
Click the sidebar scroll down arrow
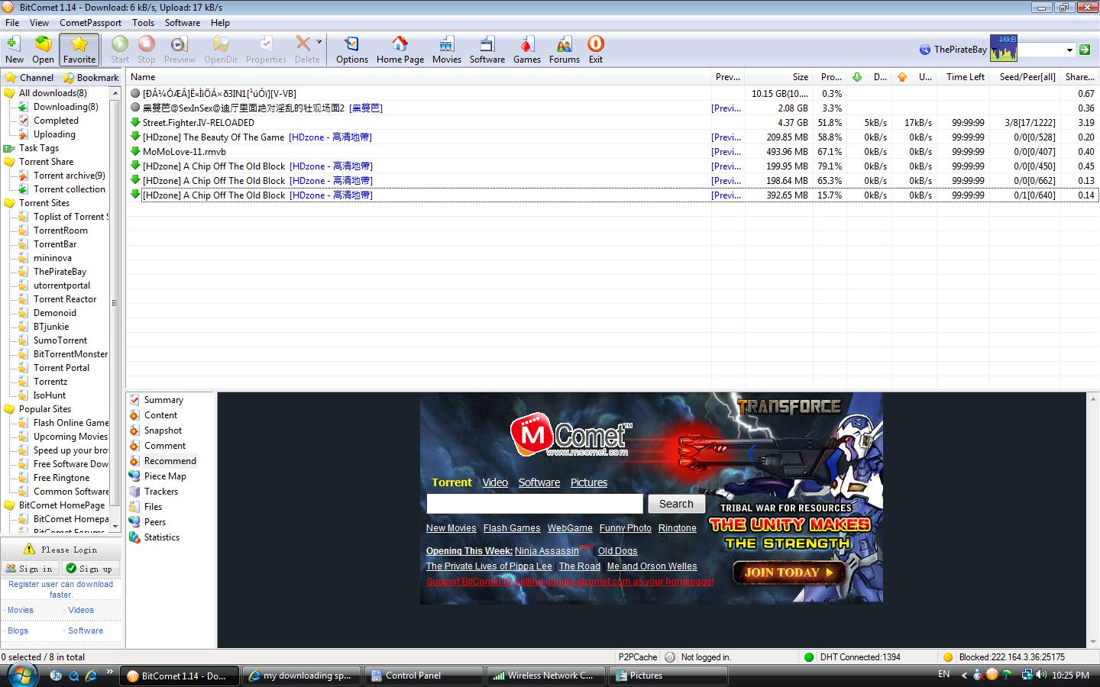(115, 526)
